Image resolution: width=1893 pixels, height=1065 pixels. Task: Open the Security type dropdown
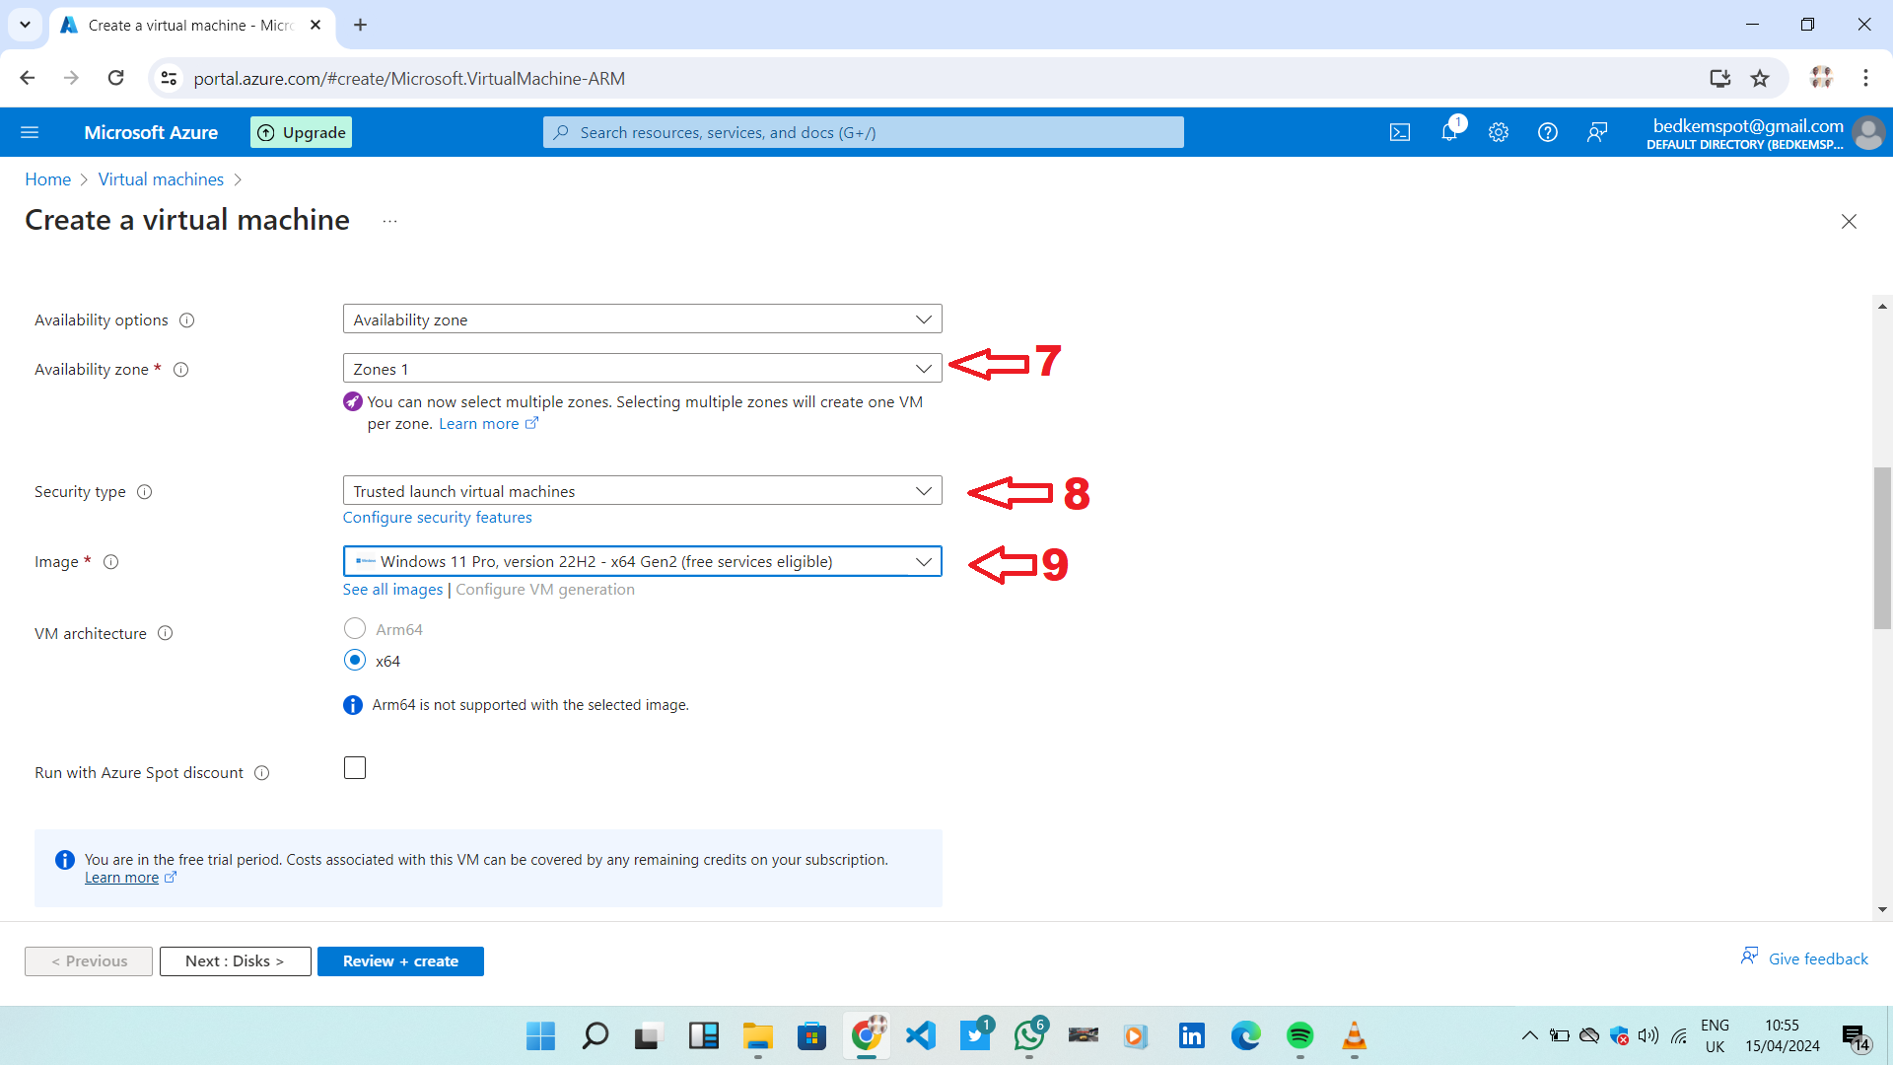coord(642,491)
